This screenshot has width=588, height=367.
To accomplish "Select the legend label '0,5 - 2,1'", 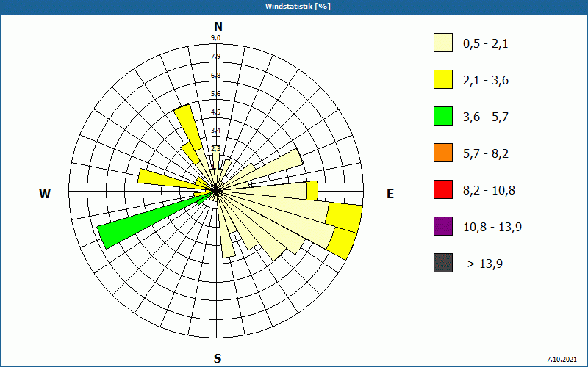I will [486, 44].
